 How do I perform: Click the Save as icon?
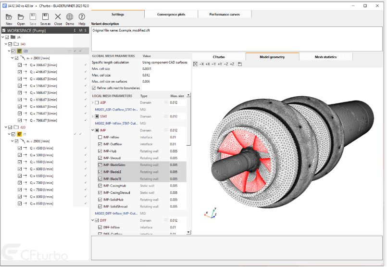pyautogui.click(x=45, y=17)
